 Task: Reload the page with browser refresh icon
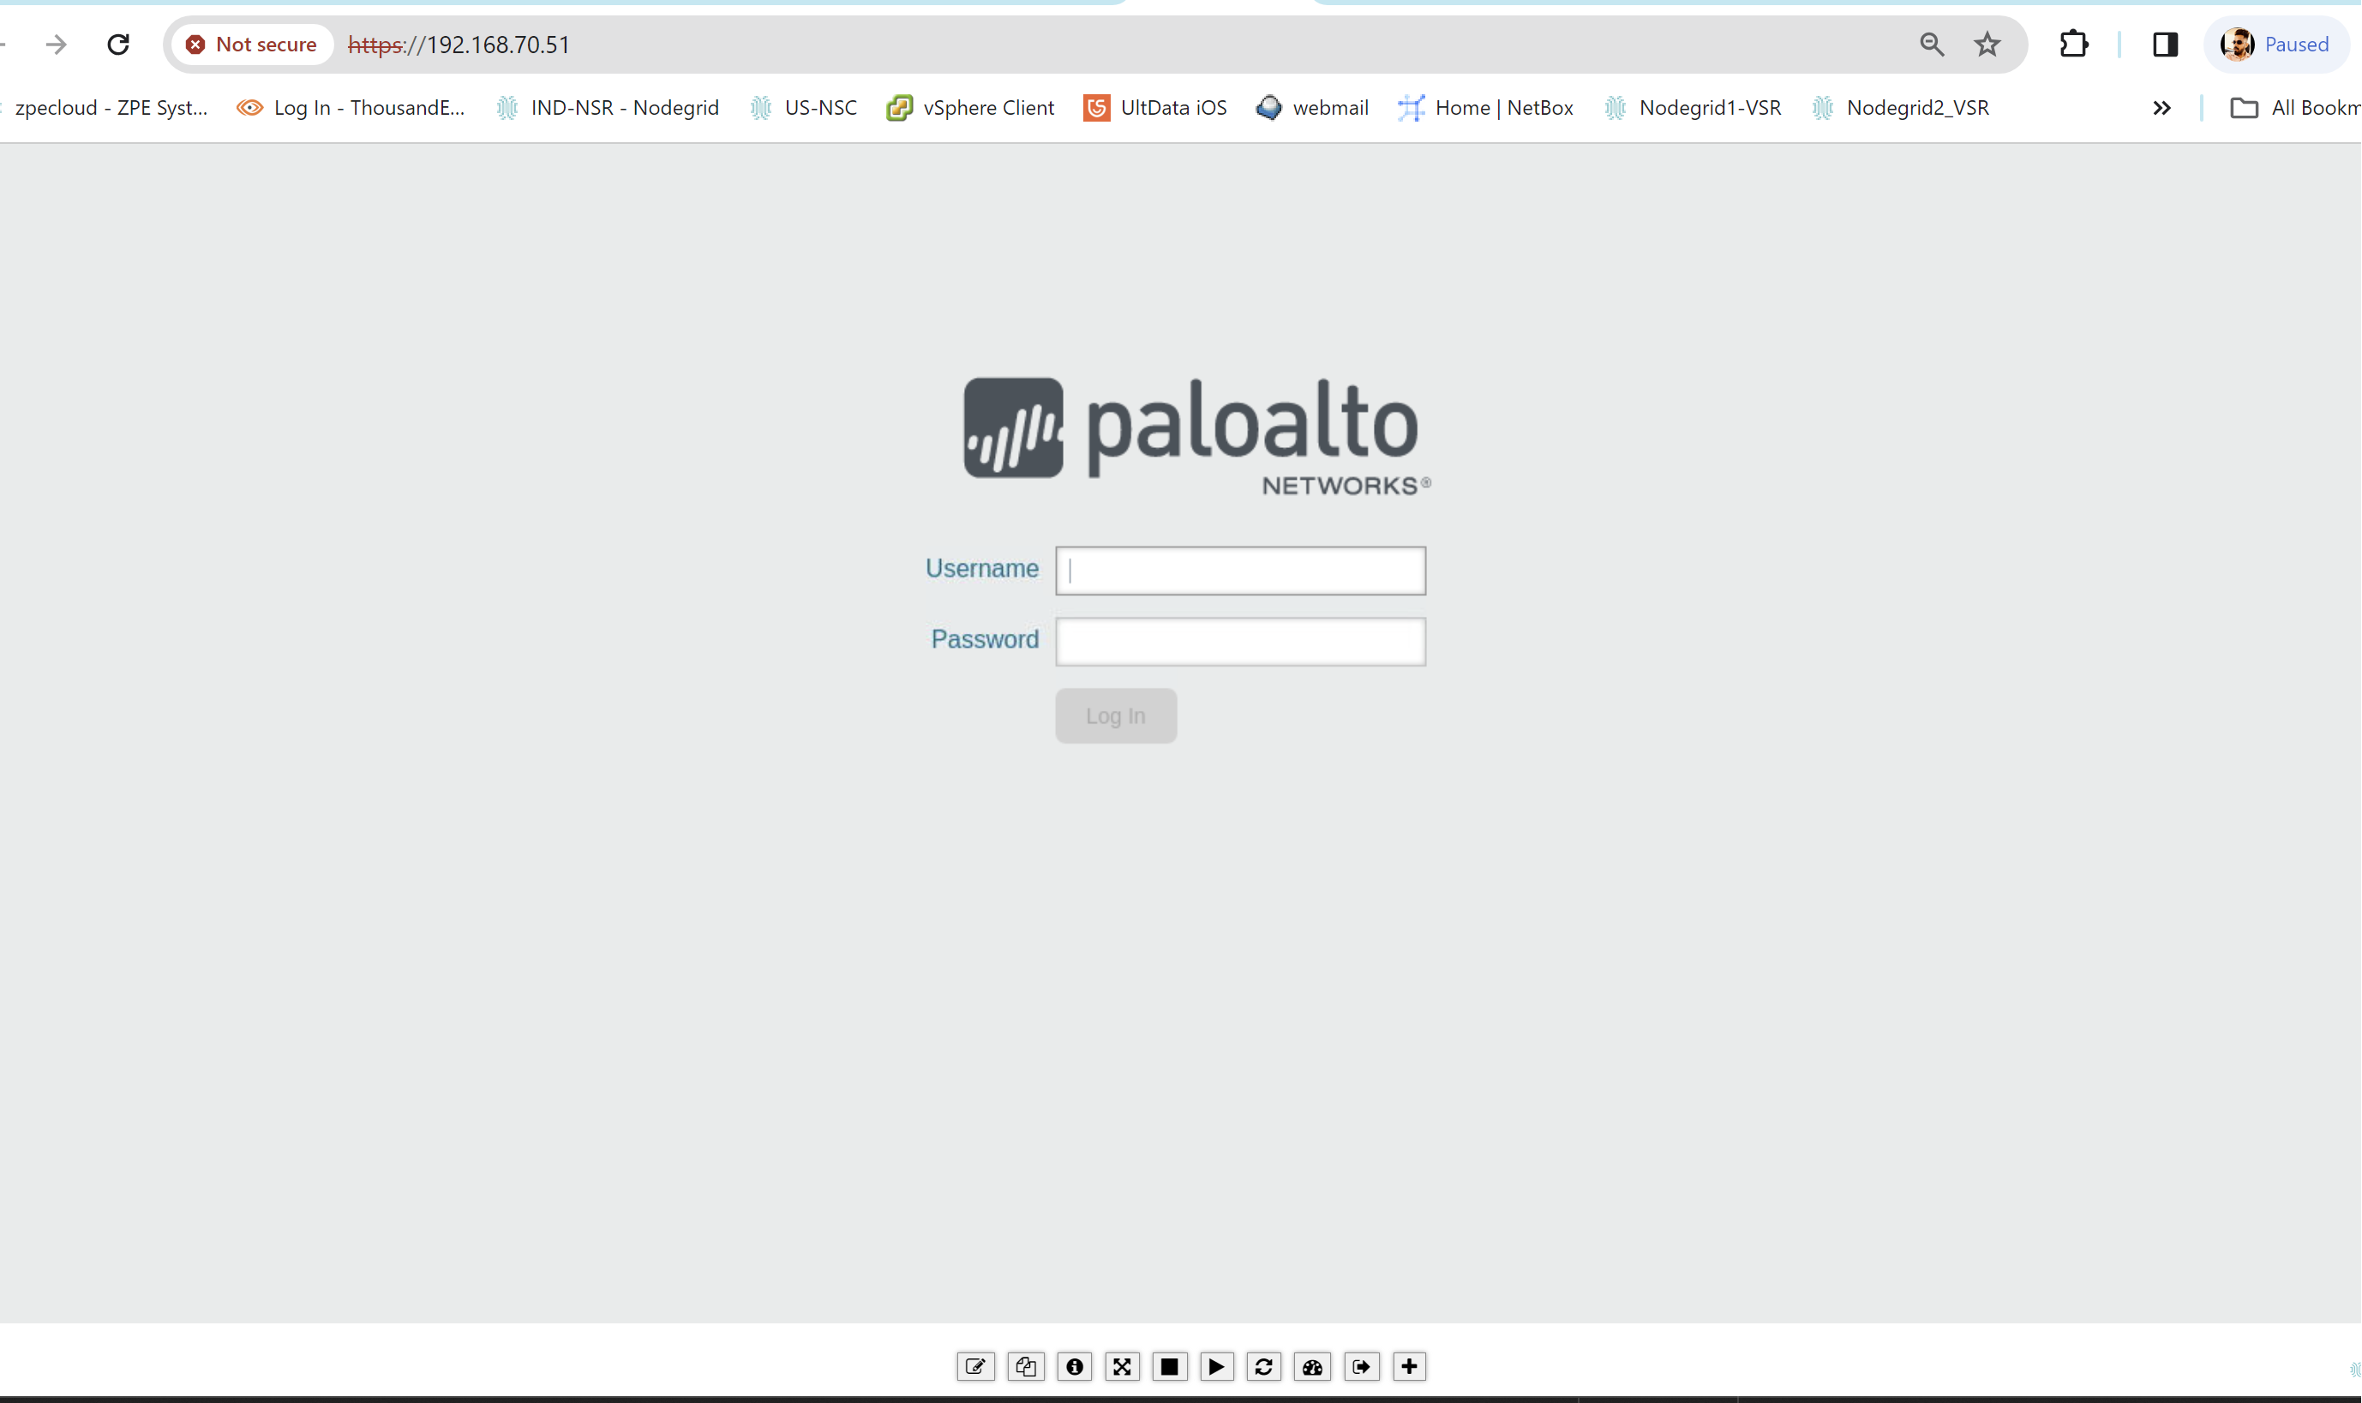118,45
